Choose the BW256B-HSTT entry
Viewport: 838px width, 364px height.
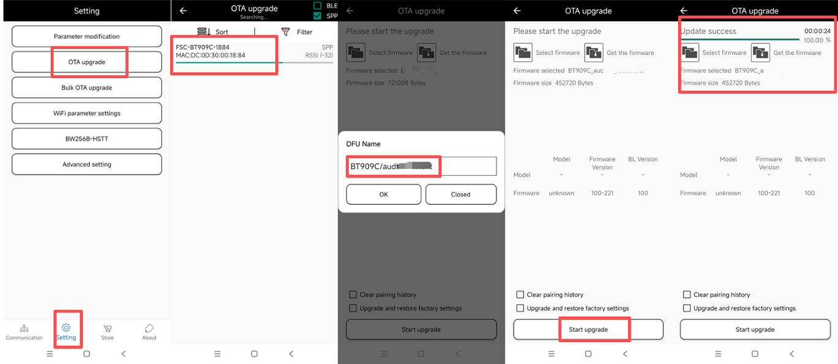coord(87,139)
